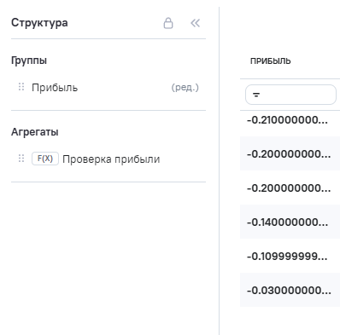Click the Группы section heading
The width and height of the screenshot is (340, 335).
click(29, 61)
